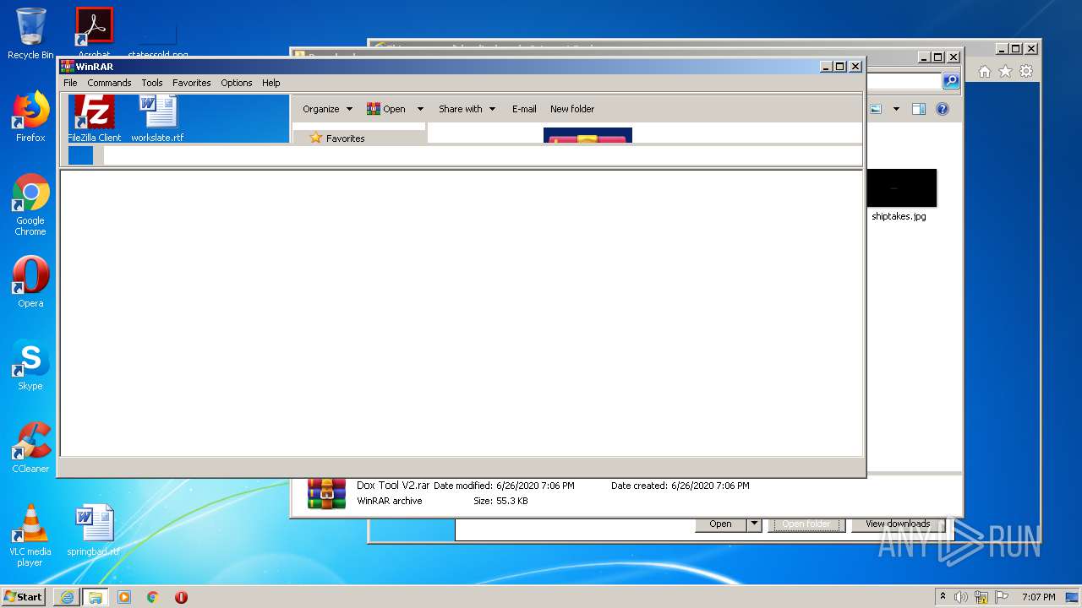1082x608 pixels.
Task: Click the Internet Explorer taskbar icon
Action: (x=67, y=597)
